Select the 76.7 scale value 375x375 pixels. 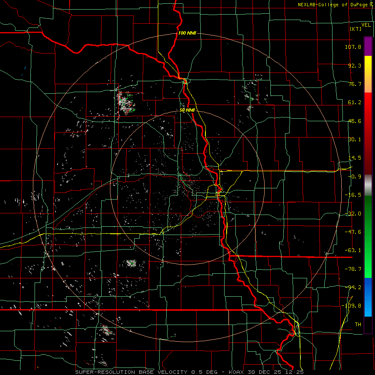click(x=355, y=84)
